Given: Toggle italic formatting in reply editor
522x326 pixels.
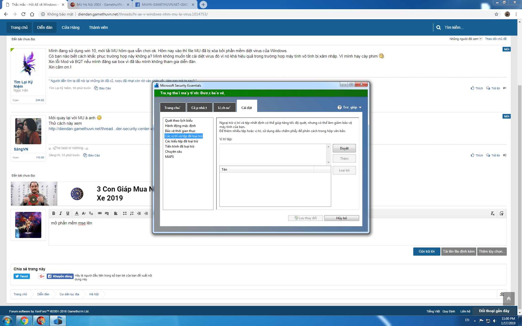Looking at the screenshot, I should point(61,214).
